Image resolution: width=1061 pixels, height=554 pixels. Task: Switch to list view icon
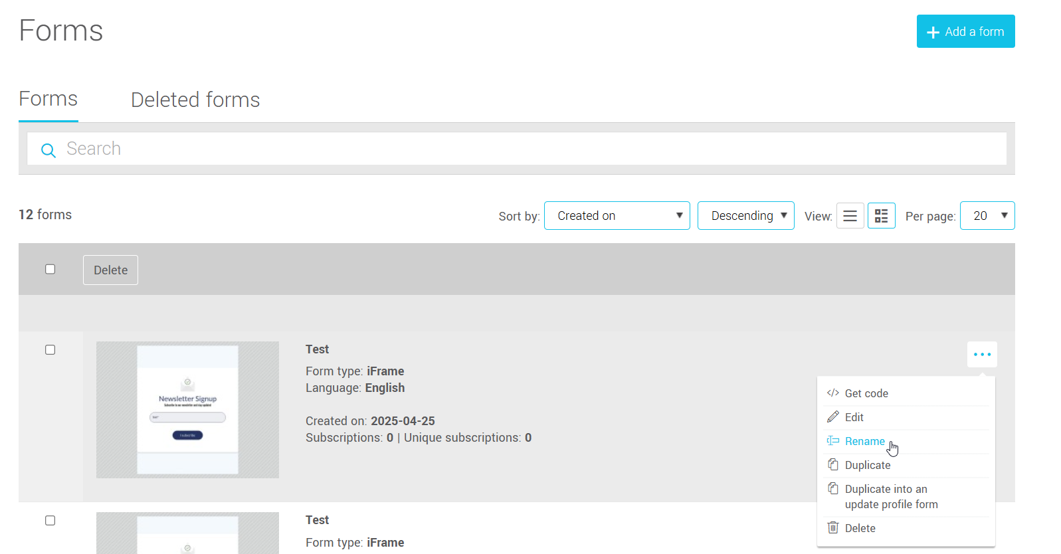tap(850, 216)
